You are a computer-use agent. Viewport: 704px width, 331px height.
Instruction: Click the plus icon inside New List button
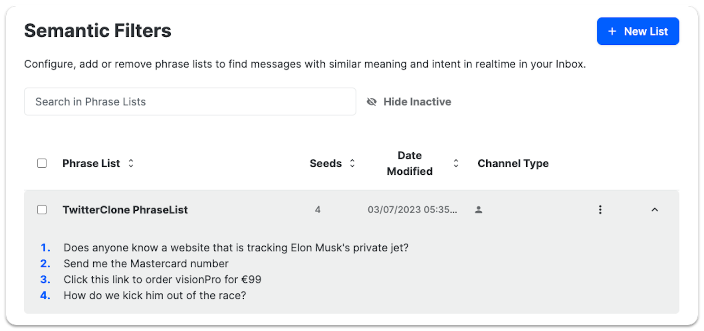pos(612,31)
